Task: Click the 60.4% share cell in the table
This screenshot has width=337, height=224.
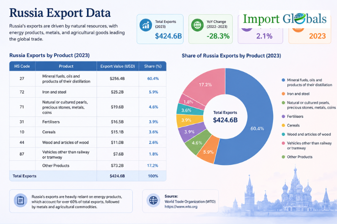Action: pos(153,79)
